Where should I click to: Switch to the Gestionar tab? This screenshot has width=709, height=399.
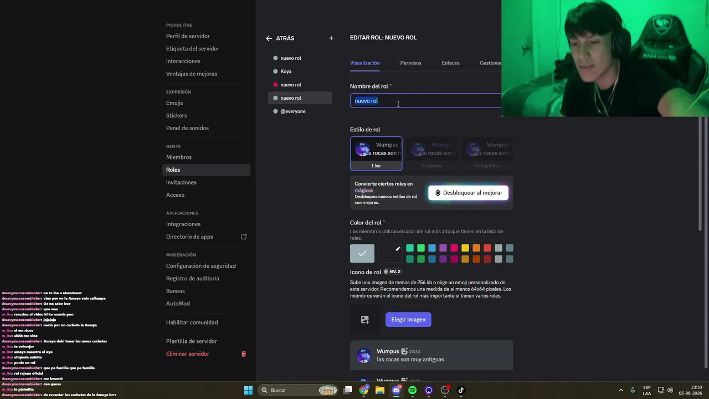click(x=491, y=63)
